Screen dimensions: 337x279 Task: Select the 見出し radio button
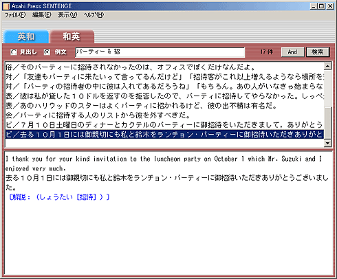pos(14,52)
